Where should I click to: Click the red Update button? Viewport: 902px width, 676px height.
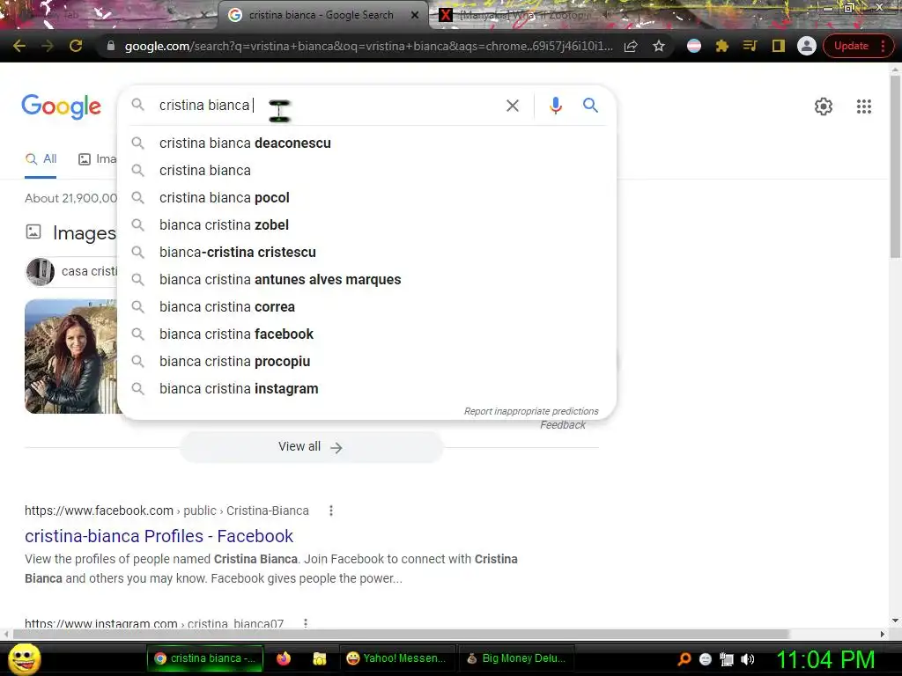851,46
